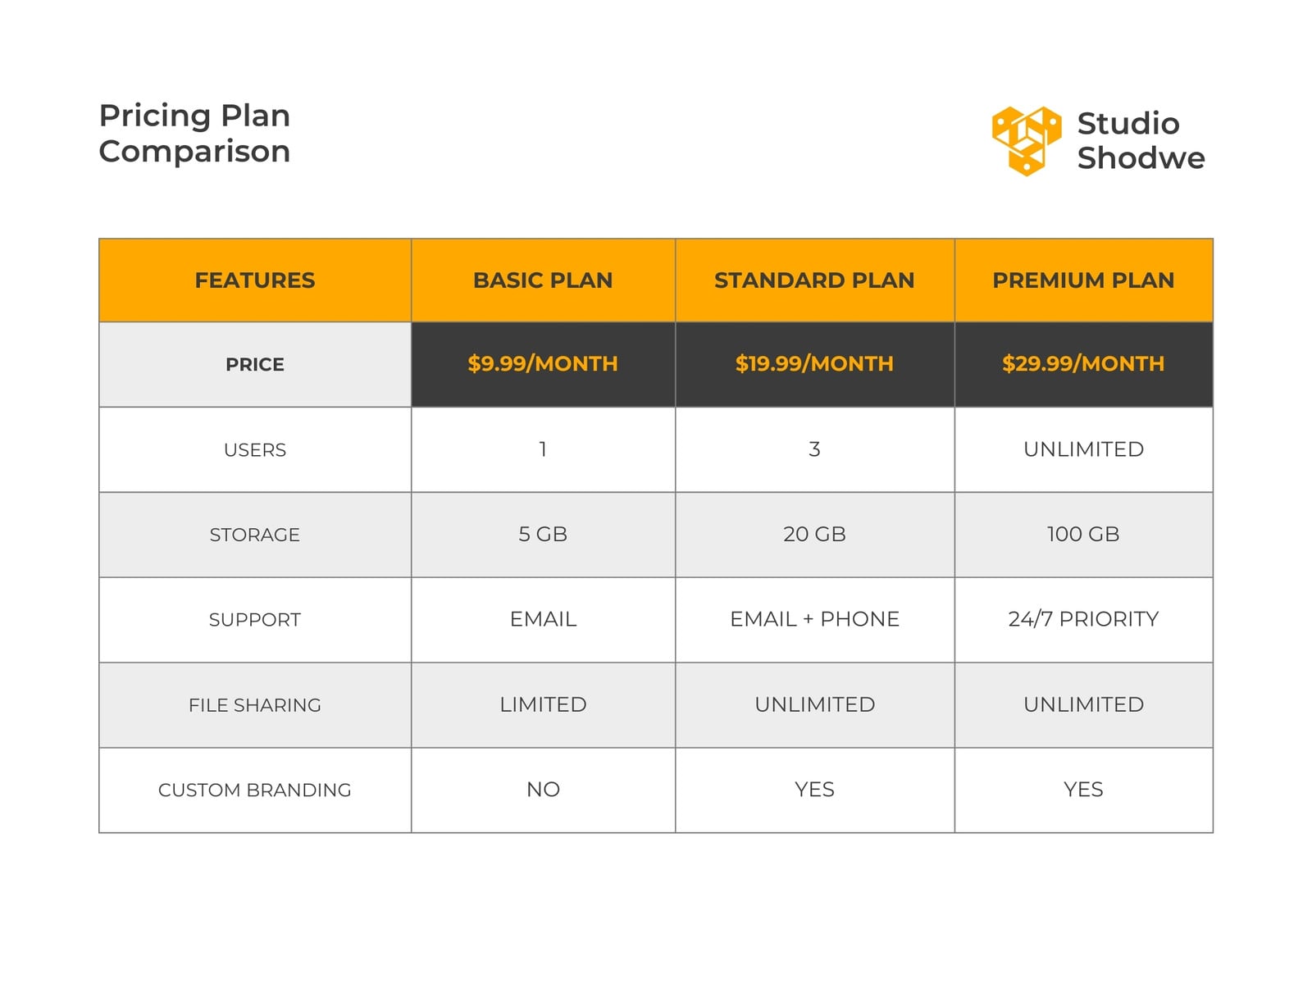
Task: Click the $9.99/MONTH price cell
Action: [x=543, y=364]
